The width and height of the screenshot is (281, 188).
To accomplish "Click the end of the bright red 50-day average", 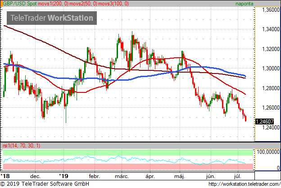I will pos(245,94).
